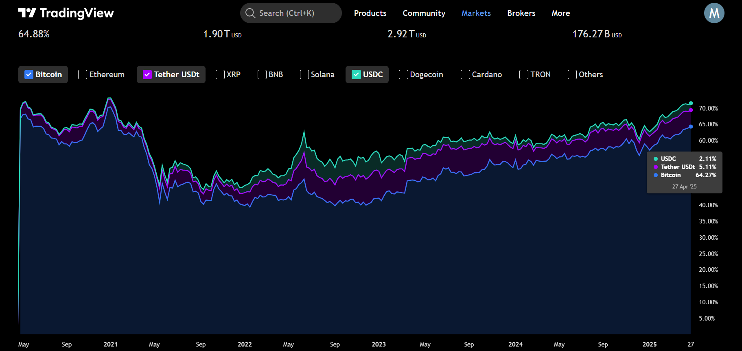Image resolution: width=742 pixels, height=351 pixels.
Task: Open the user profile avatar M
Action: [x=714, y=13]
